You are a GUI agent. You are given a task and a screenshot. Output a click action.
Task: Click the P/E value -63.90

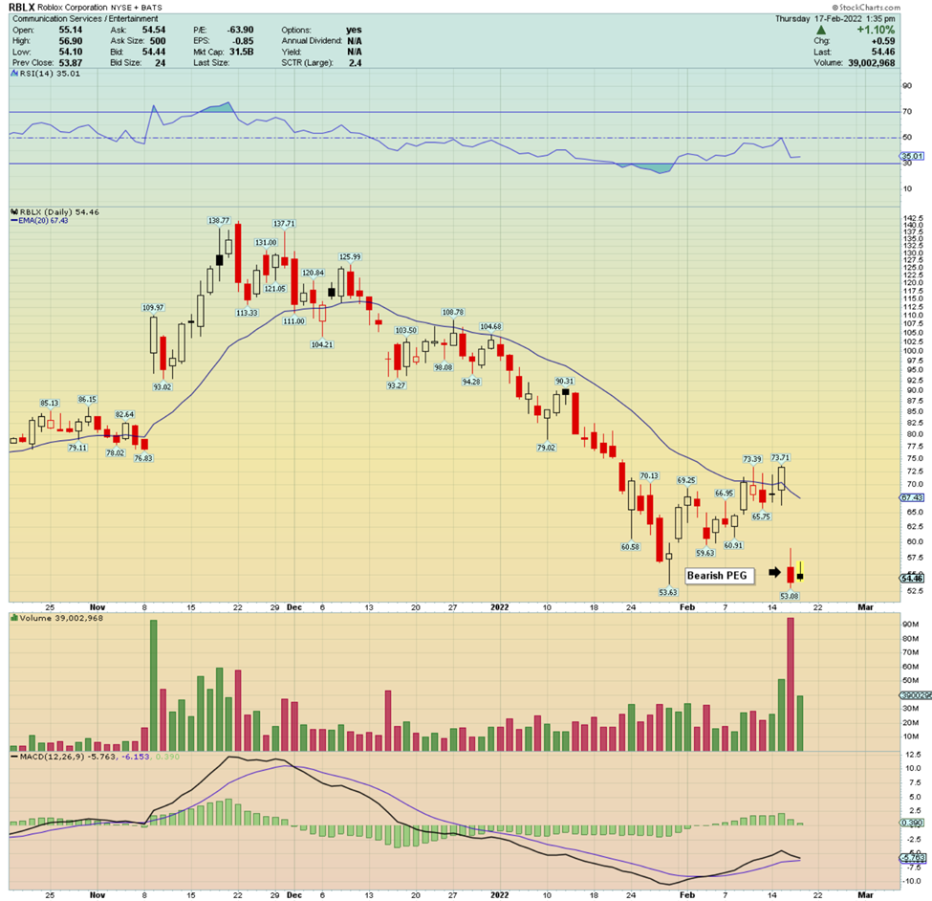(x=240, y=30)
